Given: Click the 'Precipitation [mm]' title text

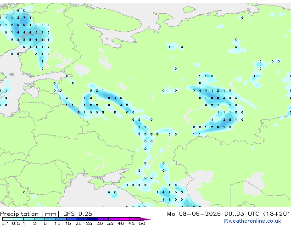Looking at the screenshot, I should 30,214.
